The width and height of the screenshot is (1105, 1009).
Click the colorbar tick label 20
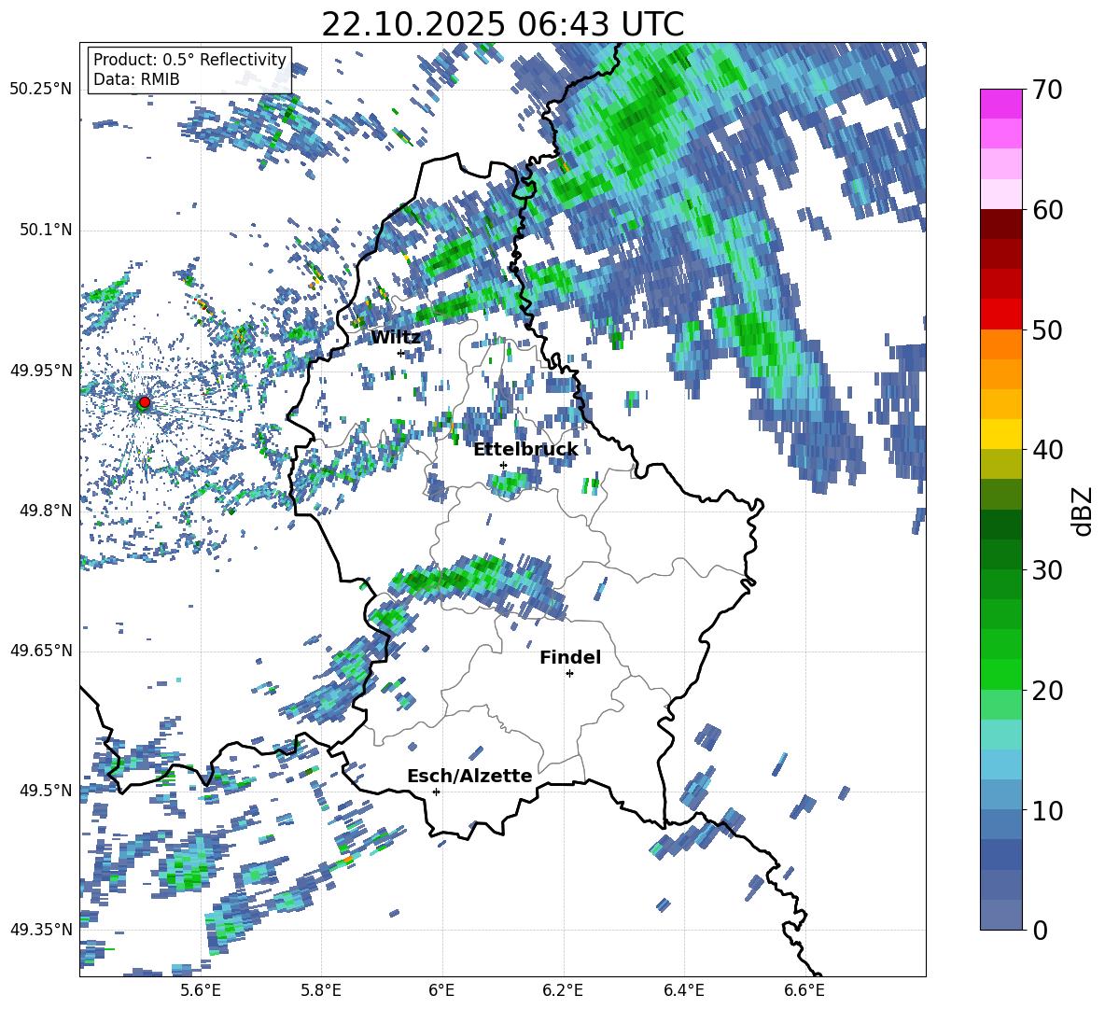click(x=1047, y=691)
